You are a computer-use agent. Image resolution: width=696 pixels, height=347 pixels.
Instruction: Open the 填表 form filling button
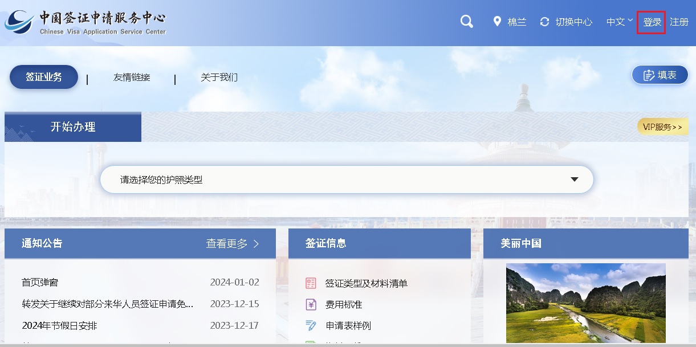660,75
